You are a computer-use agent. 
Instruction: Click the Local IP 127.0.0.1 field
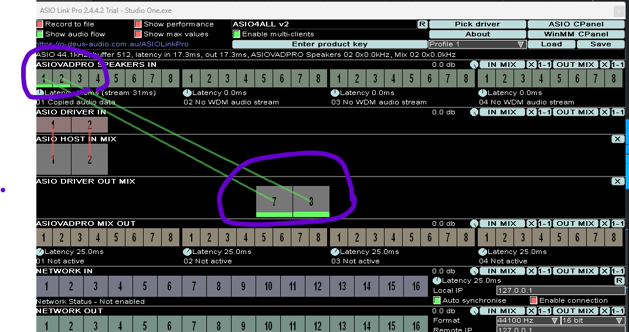tap(560, 290)
